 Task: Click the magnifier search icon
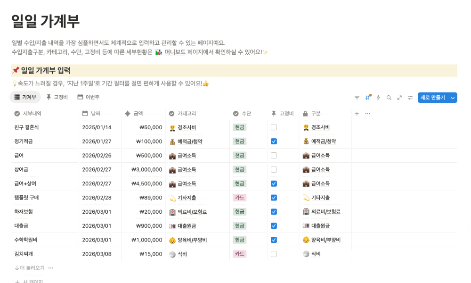click(x=389, y=98)
